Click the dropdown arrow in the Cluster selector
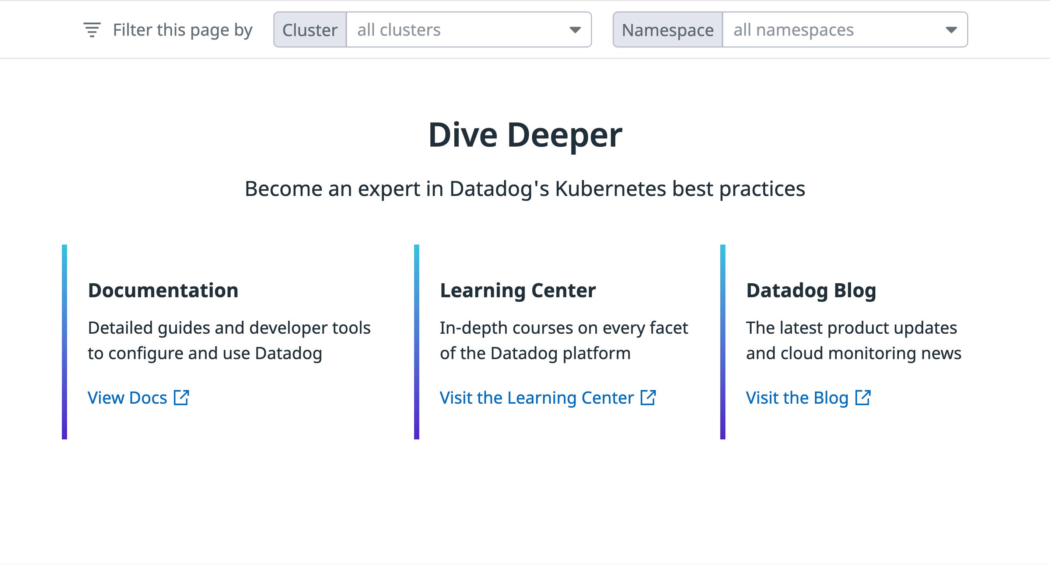The width and height of the screenshot is (1050, 565). (575, 30)
